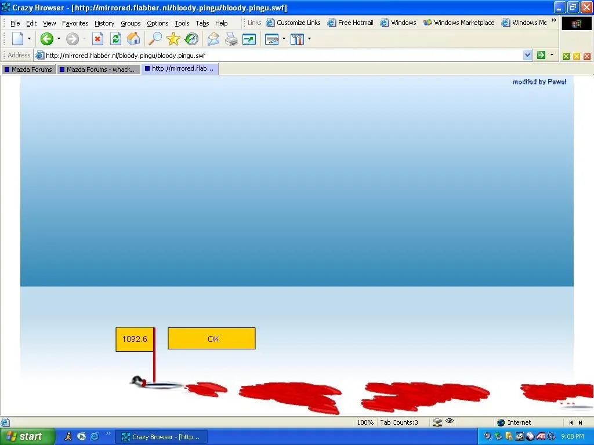This screenshot has height=445, width=594.
Task: Open the Tools menu
Action: coord(182,23)
